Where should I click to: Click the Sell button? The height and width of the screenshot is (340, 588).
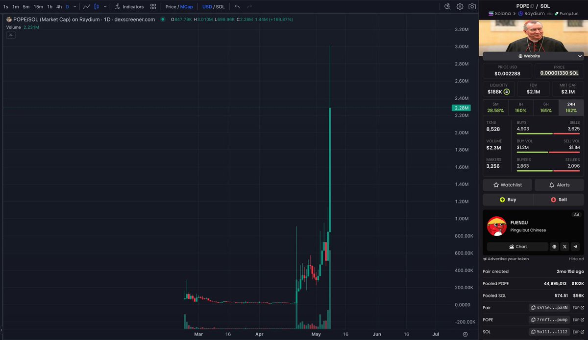(559, 200)
